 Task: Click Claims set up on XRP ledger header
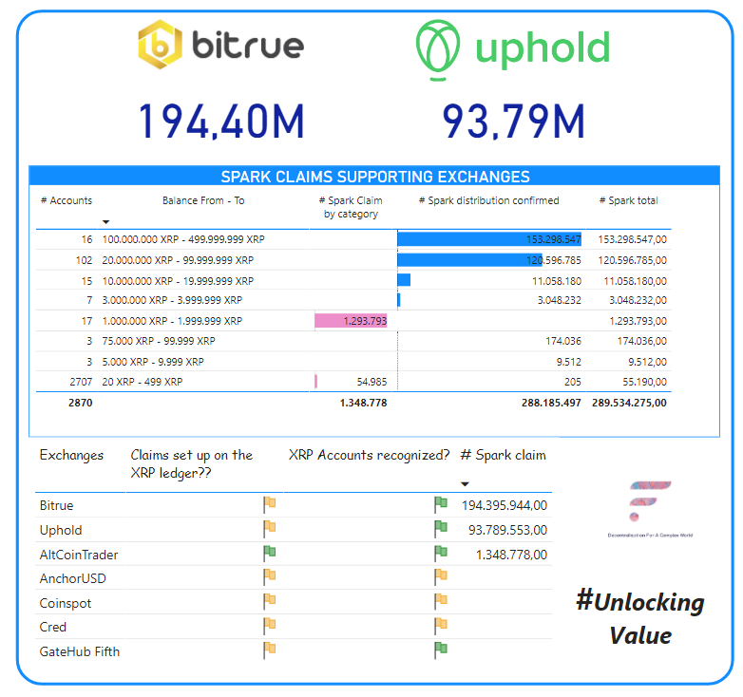point(191,463)
